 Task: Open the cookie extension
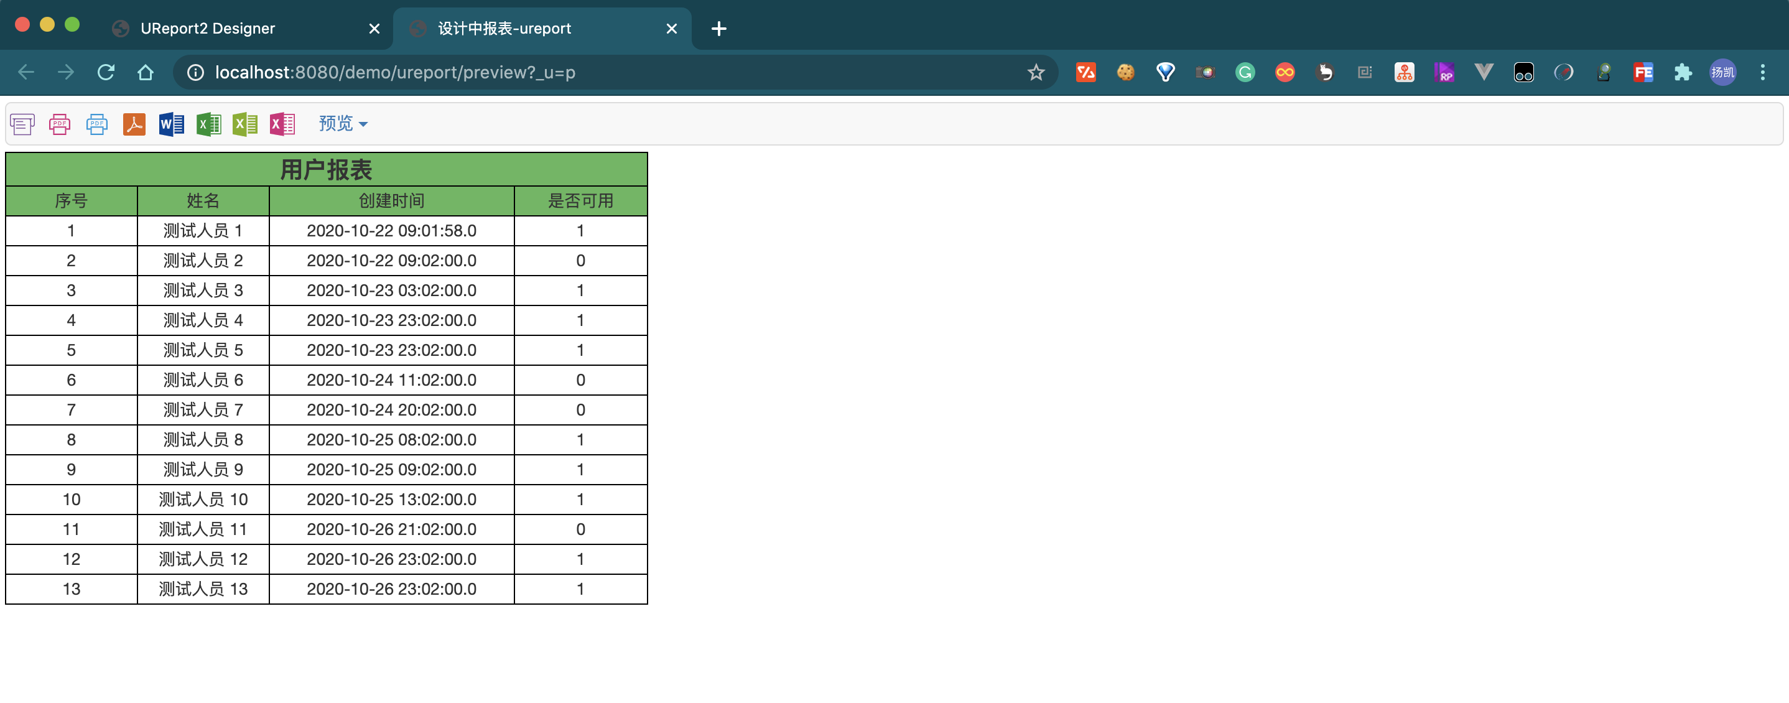[1126, 72]
